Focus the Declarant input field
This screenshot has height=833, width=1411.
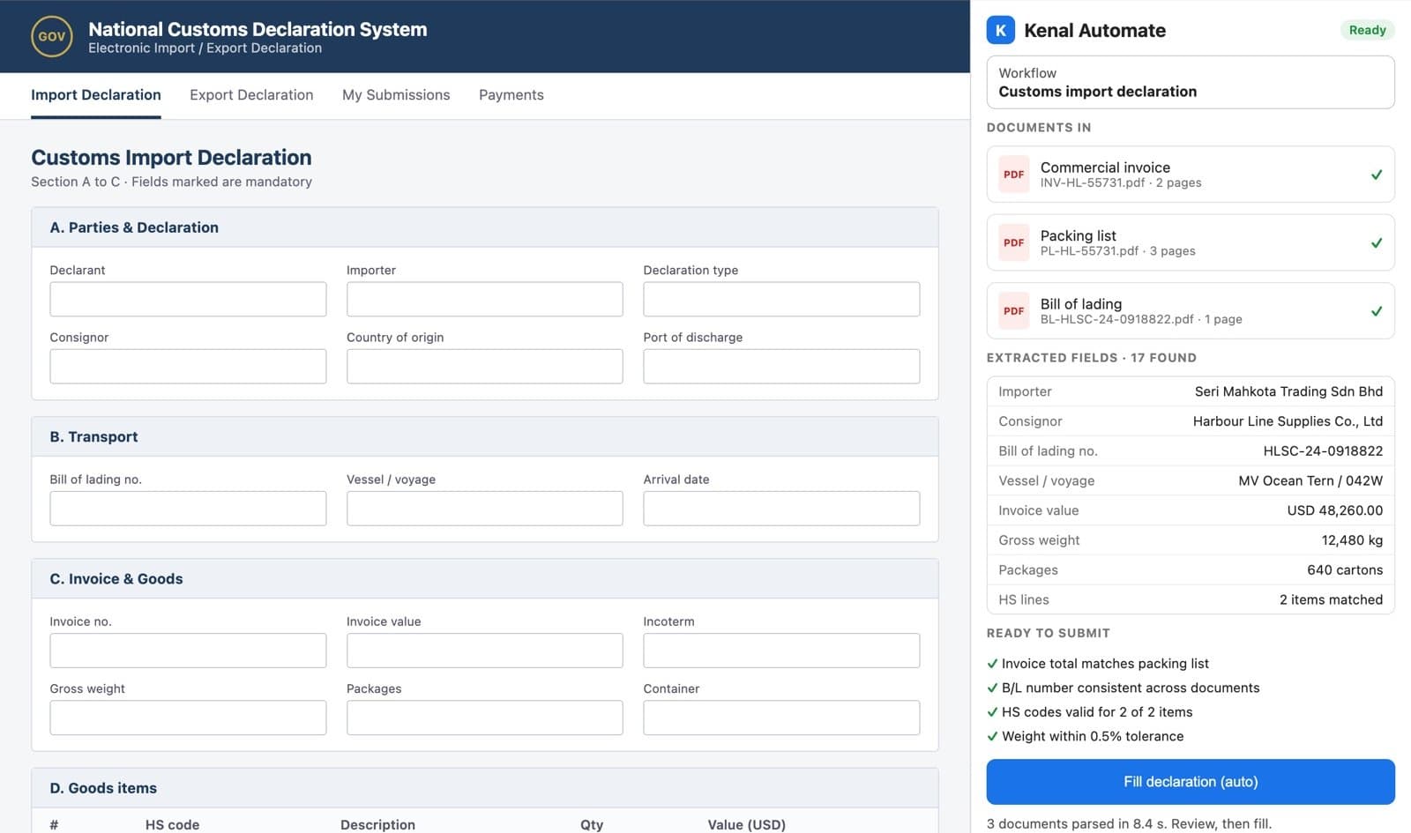188,299
